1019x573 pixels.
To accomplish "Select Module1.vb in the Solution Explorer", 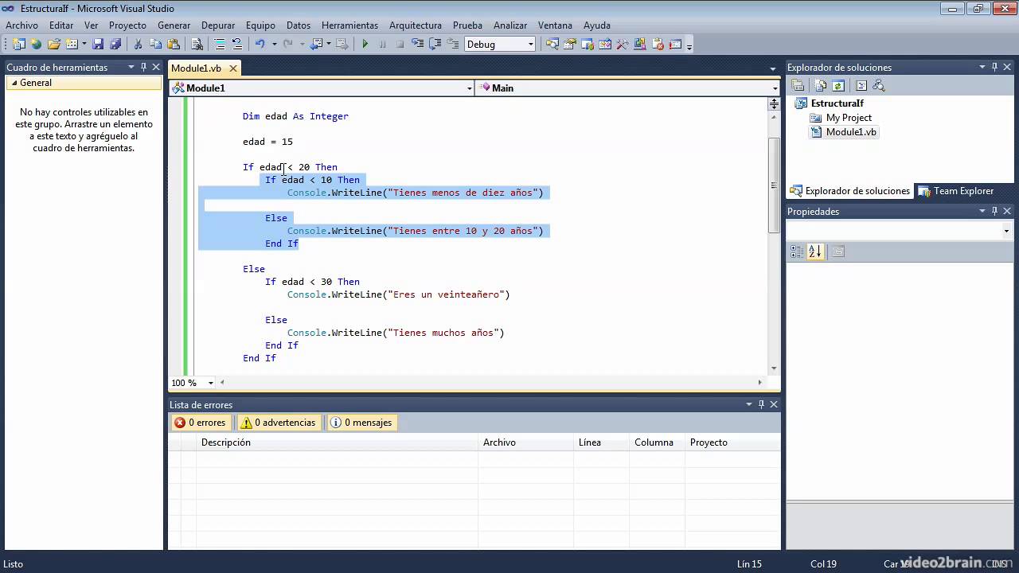I will [850, 132].
